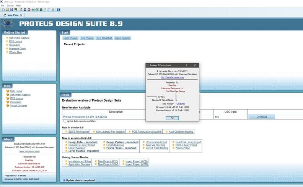The height and width of the screenshot is (187, 303).
Task: Click OK in the About dialog
Action: click(x=172, y=118)
